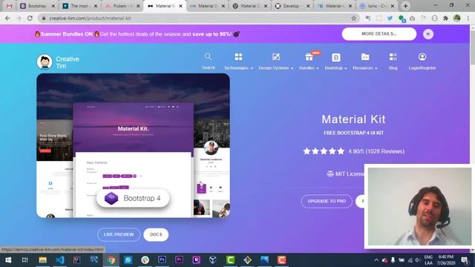Open File Explorer from taskbar
Image resolution: width=475 pixels, height=267 pixels.
pyautogui.click(x=43, y=260)
